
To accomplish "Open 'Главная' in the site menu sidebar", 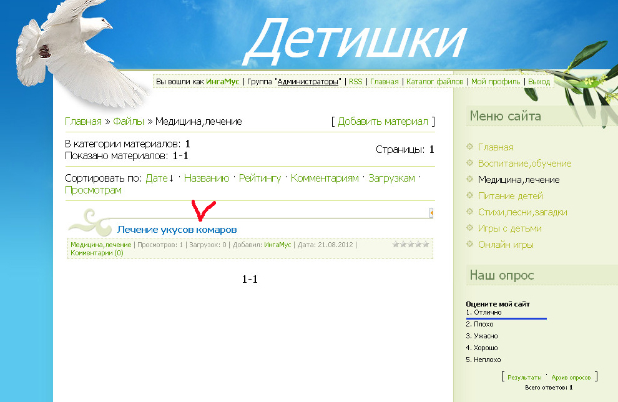I will click(x=496, y=147).
